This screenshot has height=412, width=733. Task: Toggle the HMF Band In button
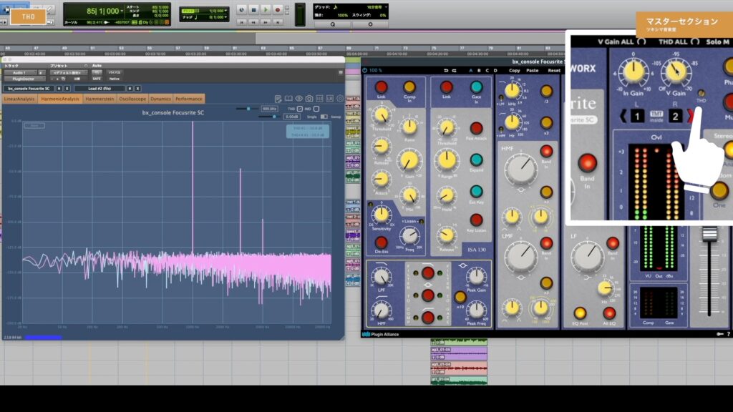[x=546, y=151]
